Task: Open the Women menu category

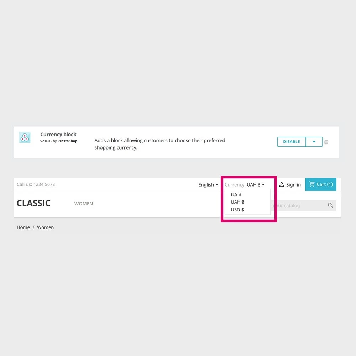Action: (x=84, y=204)
